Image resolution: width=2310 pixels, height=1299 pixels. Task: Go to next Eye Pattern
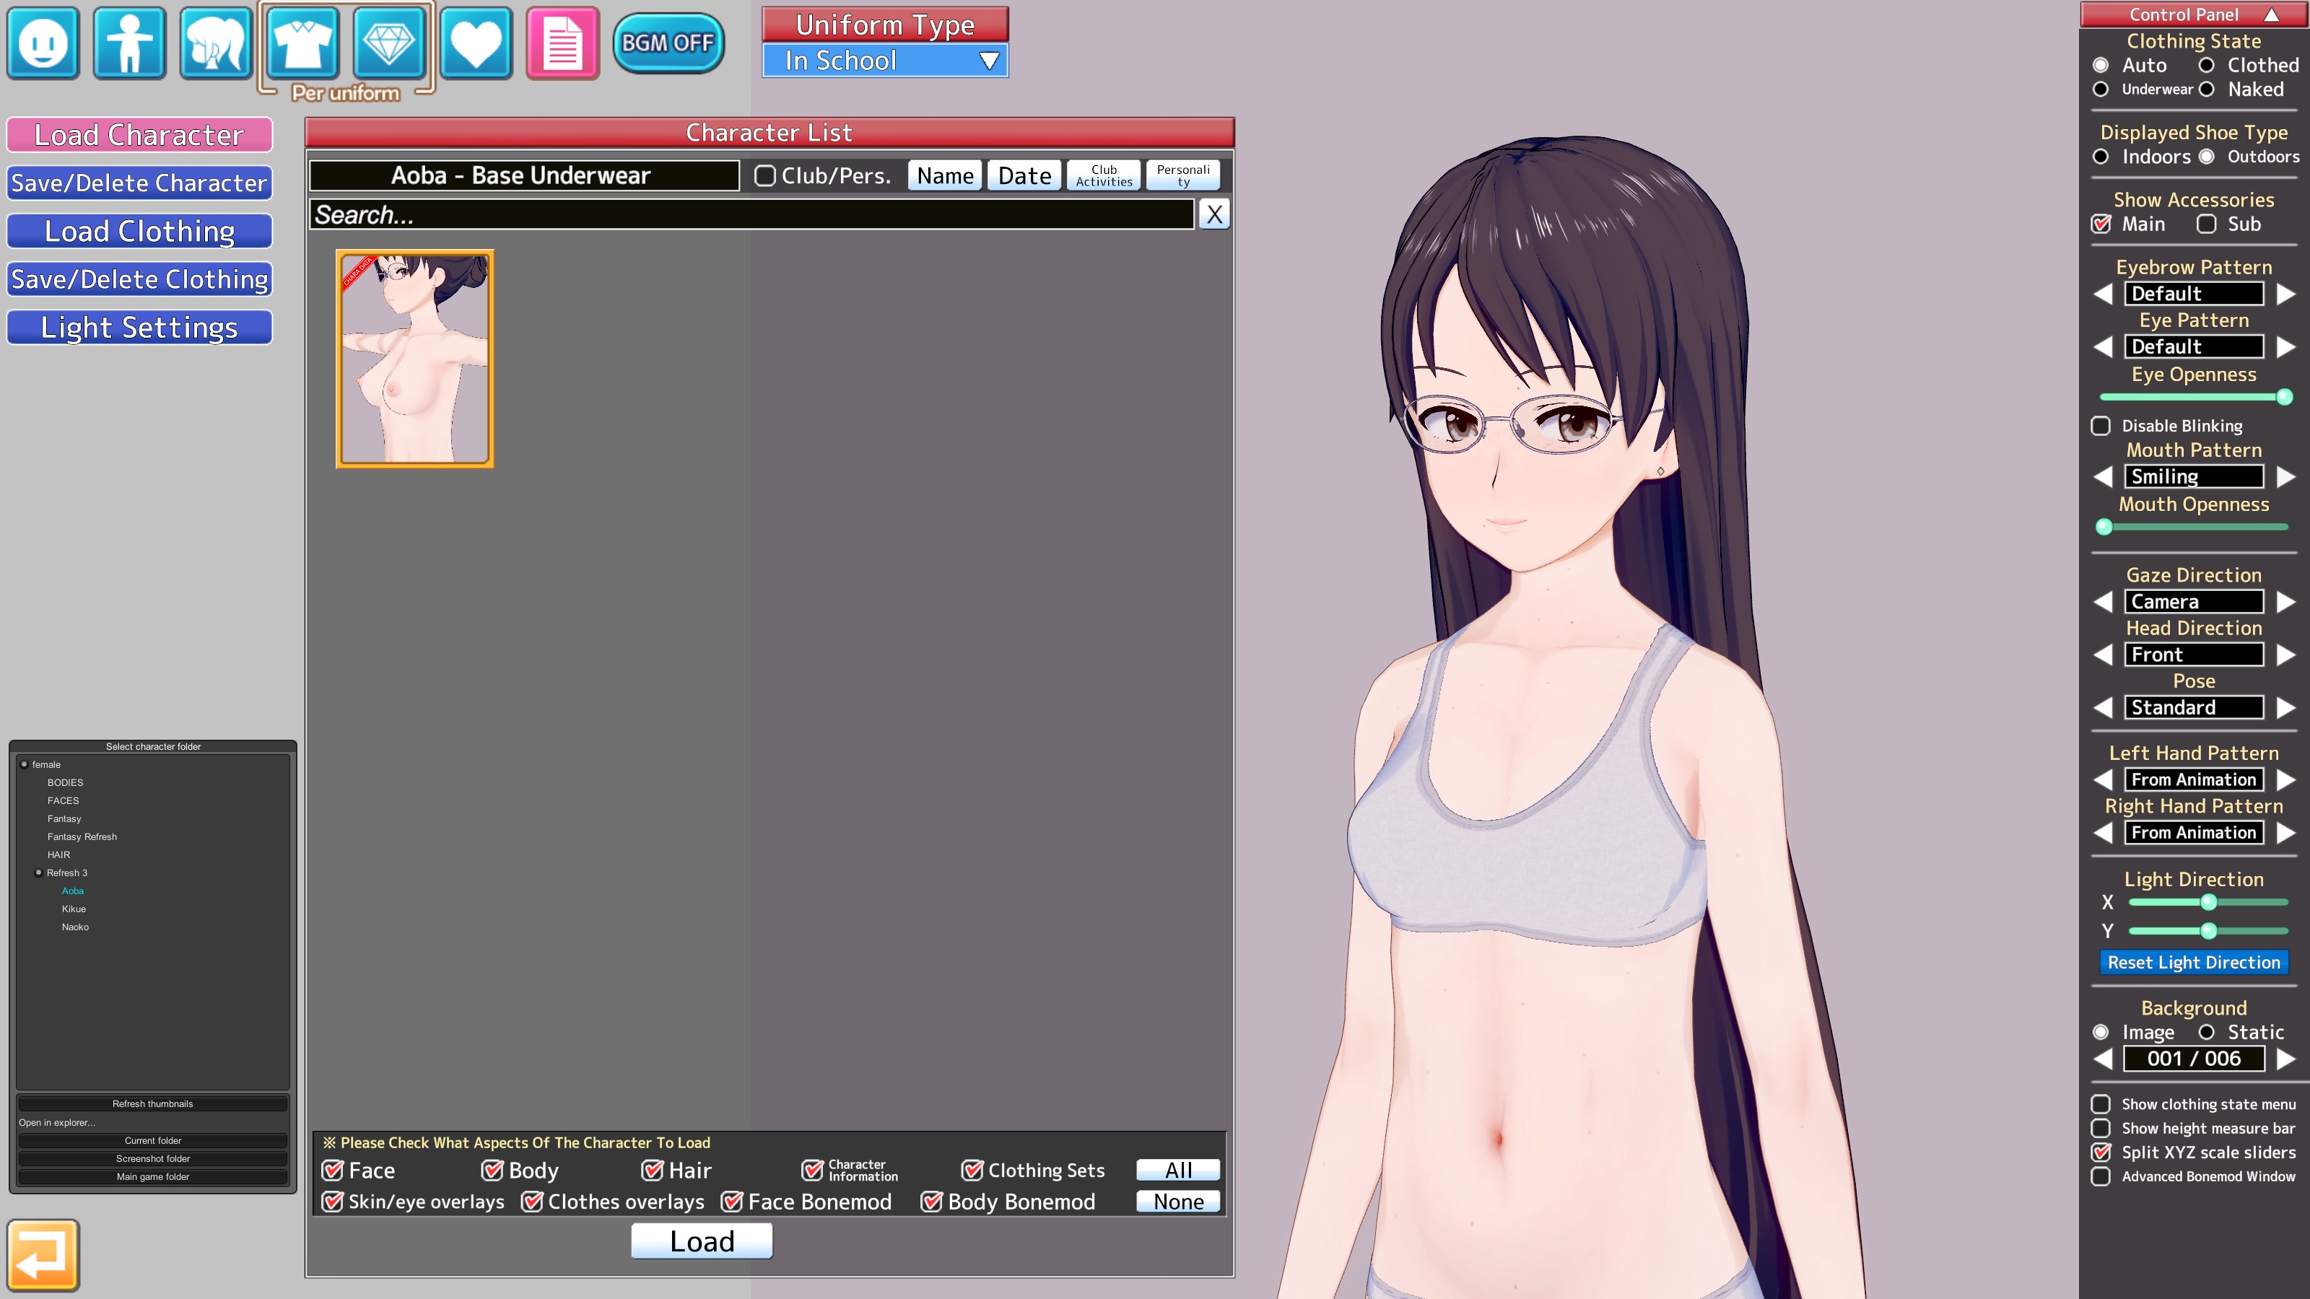[x=2285, y=347]
